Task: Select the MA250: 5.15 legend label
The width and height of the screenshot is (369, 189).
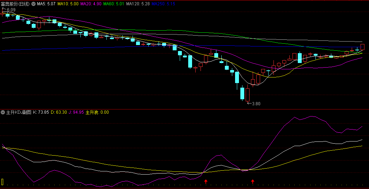Action: click(x=163, y=4)
